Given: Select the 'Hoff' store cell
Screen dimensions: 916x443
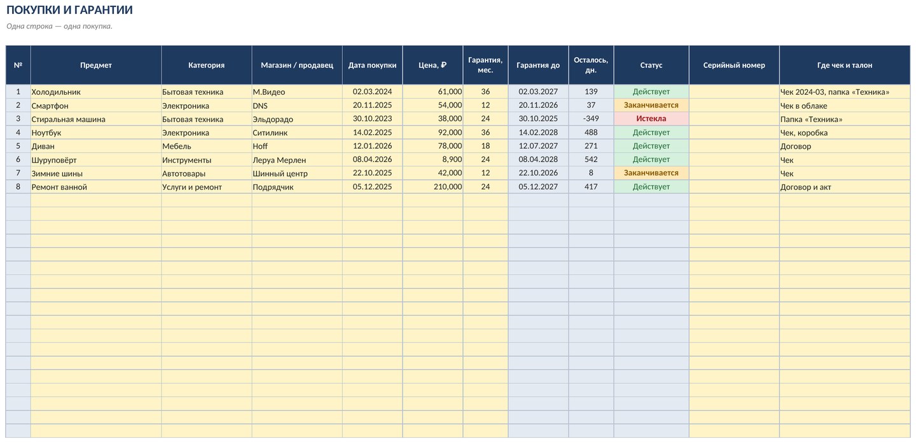Looking at the screenshot, I should click(297, 146).
